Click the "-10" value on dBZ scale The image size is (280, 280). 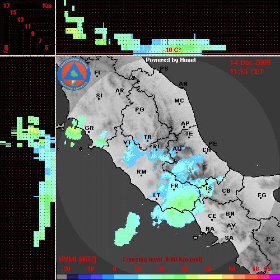point(89,269)
